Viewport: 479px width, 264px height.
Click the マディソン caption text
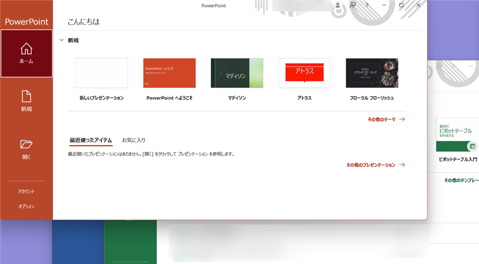click(x=237, y=98)
